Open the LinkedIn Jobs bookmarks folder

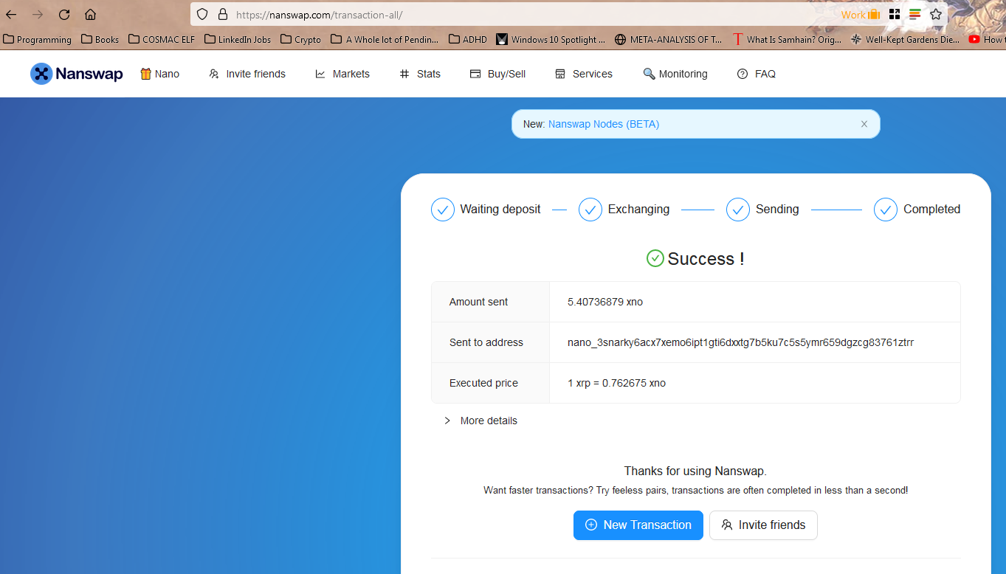(238, 40)
